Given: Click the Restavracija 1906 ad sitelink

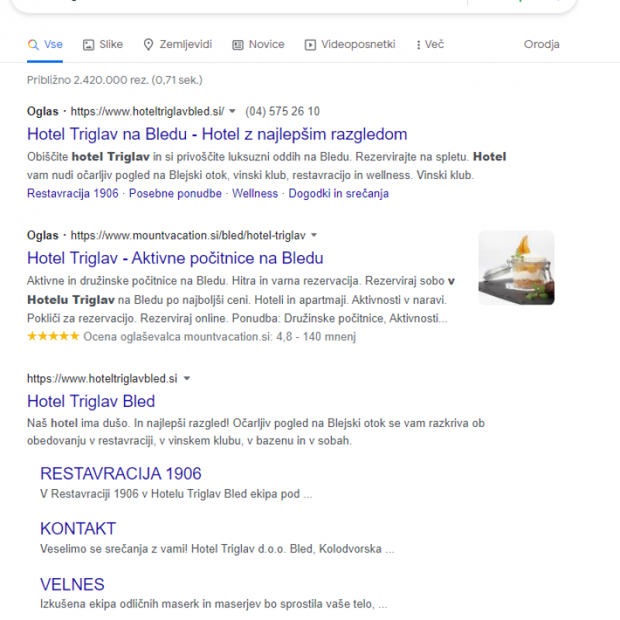Looking at the screenshot, I should click(x=73, y=193).
